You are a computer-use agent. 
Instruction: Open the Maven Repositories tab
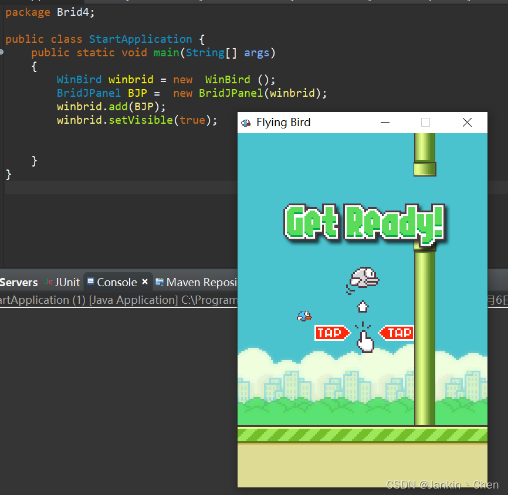point(197,282)
